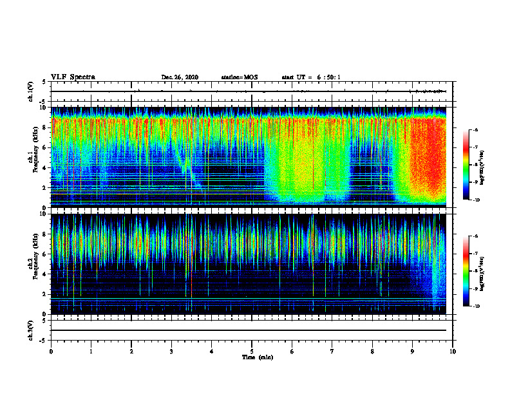Click the ch.1 spectrogram panel
510x394 pixels.
coord(249,157)
